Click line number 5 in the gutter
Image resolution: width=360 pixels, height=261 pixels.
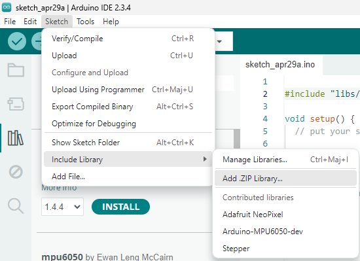coord(265,131)
